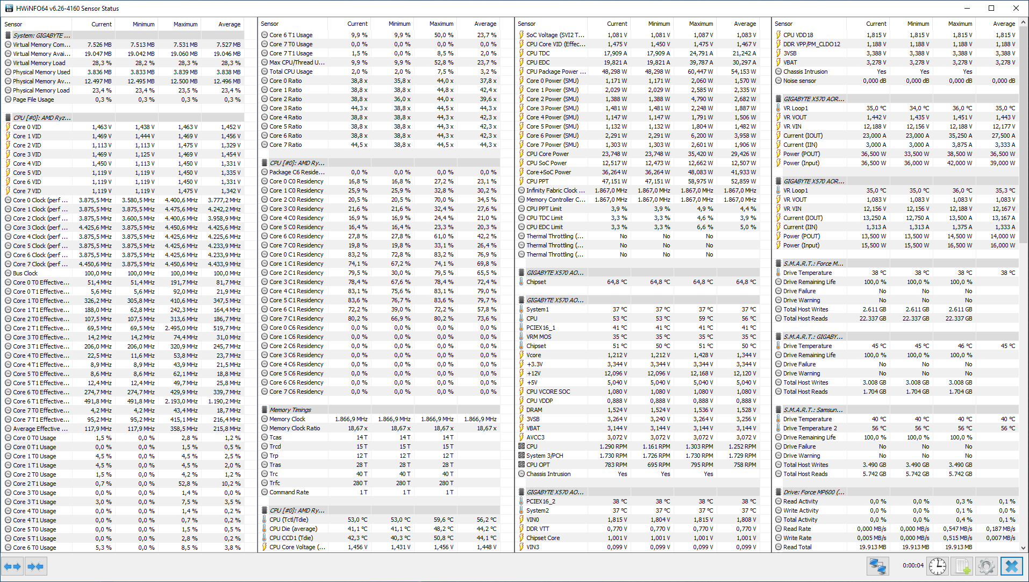The width and height of the screenshot is (1029, 582).
Task: Click the icon beside Write Rate
Action: [x=778, y=538]
